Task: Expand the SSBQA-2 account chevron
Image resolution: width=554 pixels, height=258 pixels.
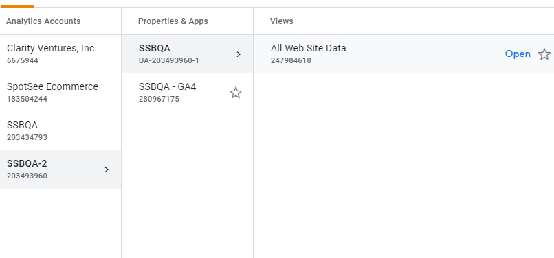Action: click(x=107, y=169)
